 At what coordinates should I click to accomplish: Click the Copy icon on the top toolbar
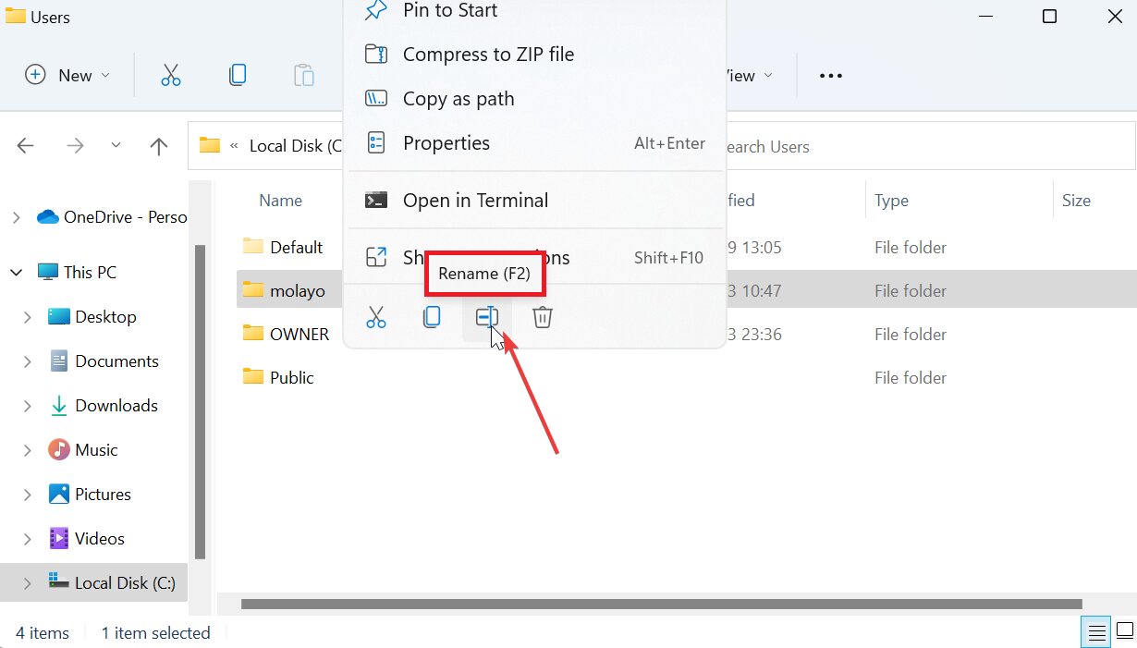tap(238, 75)
